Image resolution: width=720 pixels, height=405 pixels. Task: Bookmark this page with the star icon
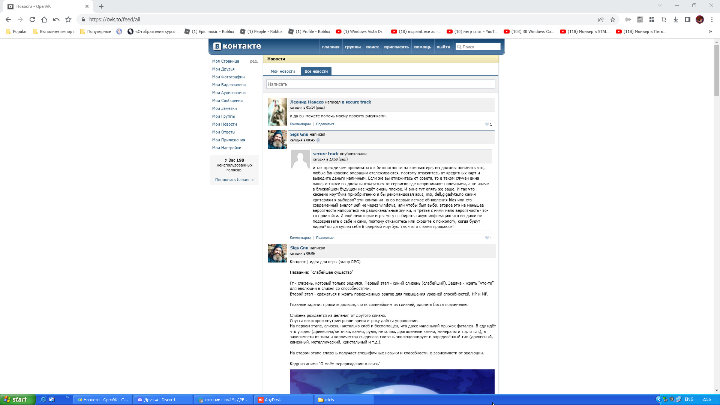click(613, 19)
